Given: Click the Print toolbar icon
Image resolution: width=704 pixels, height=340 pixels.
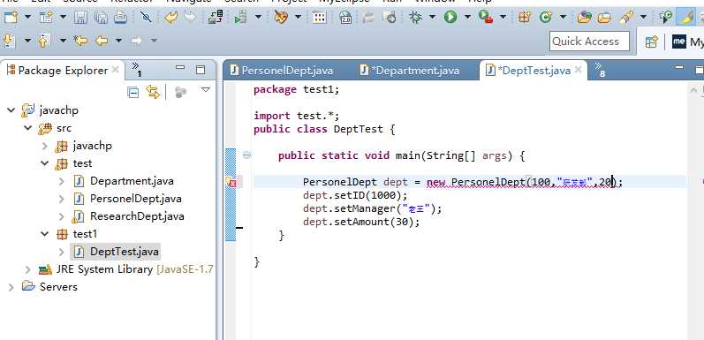Looking at the screenshot, I should (120, 18).
